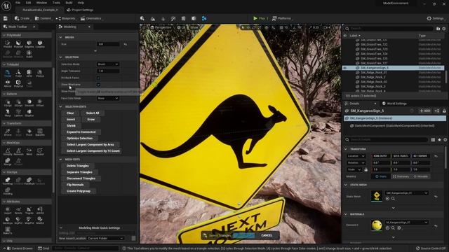Screen dimensions: 449x252
Task: Select the Inspect tool under Attributes
Action: [x=8, y=211]
